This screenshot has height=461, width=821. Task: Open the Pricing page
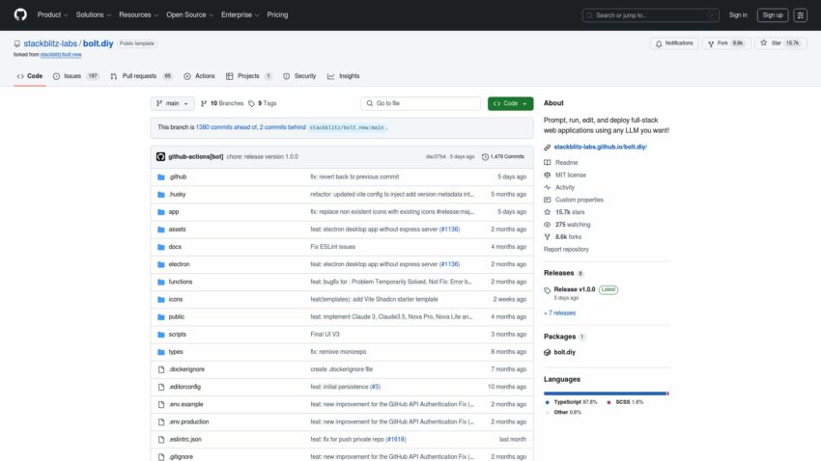277,14
